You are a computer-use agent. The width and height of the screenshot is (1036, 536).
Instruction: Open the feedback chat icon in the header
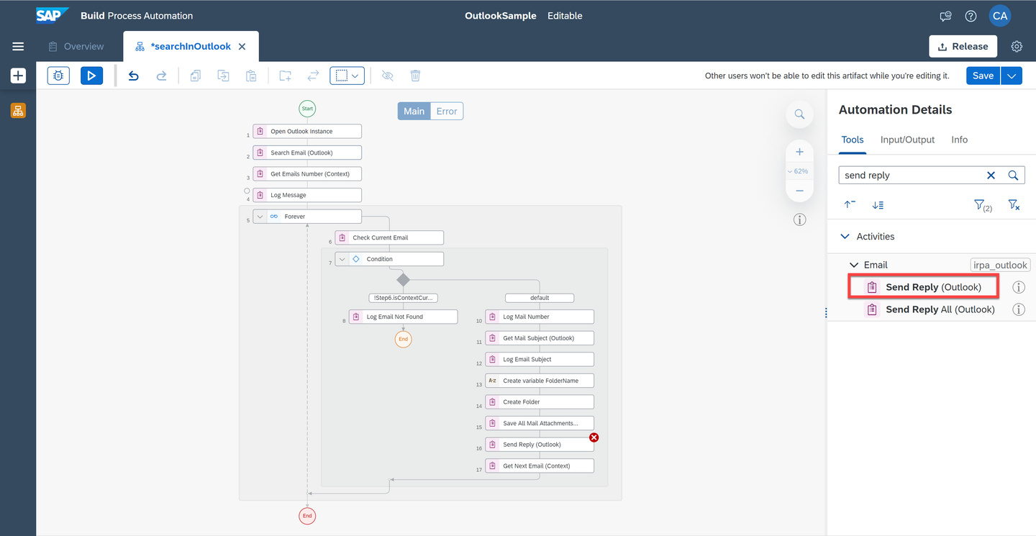point(946,16)
